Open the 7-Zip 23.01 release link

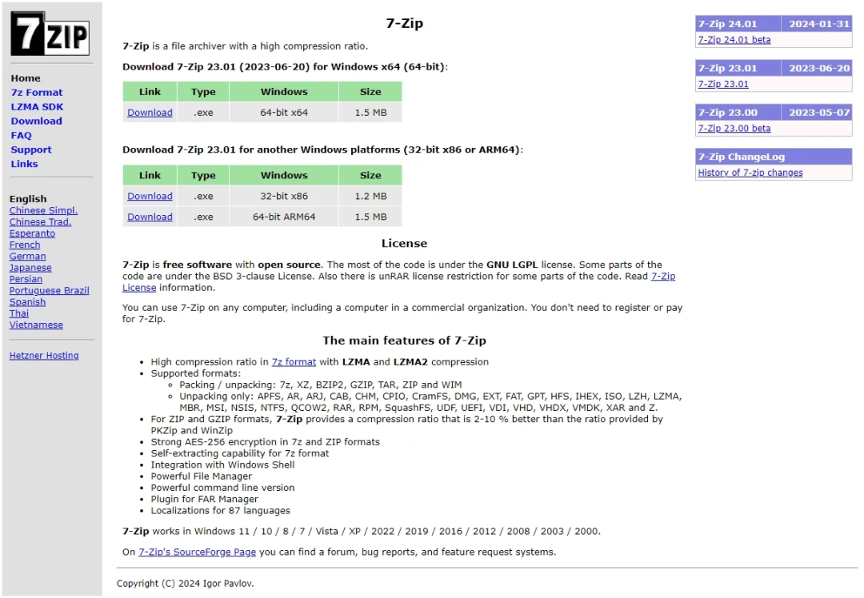[723, 84]
